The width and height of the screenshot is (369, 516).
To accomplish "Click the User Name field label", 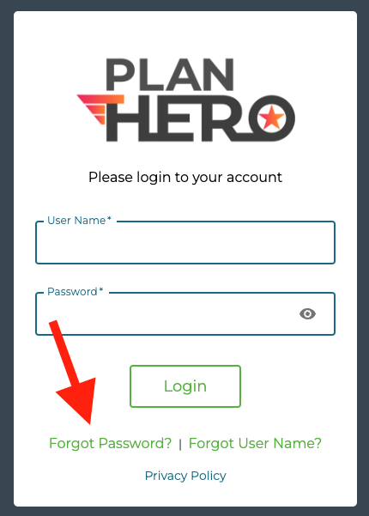I will [x=76, y=221].
